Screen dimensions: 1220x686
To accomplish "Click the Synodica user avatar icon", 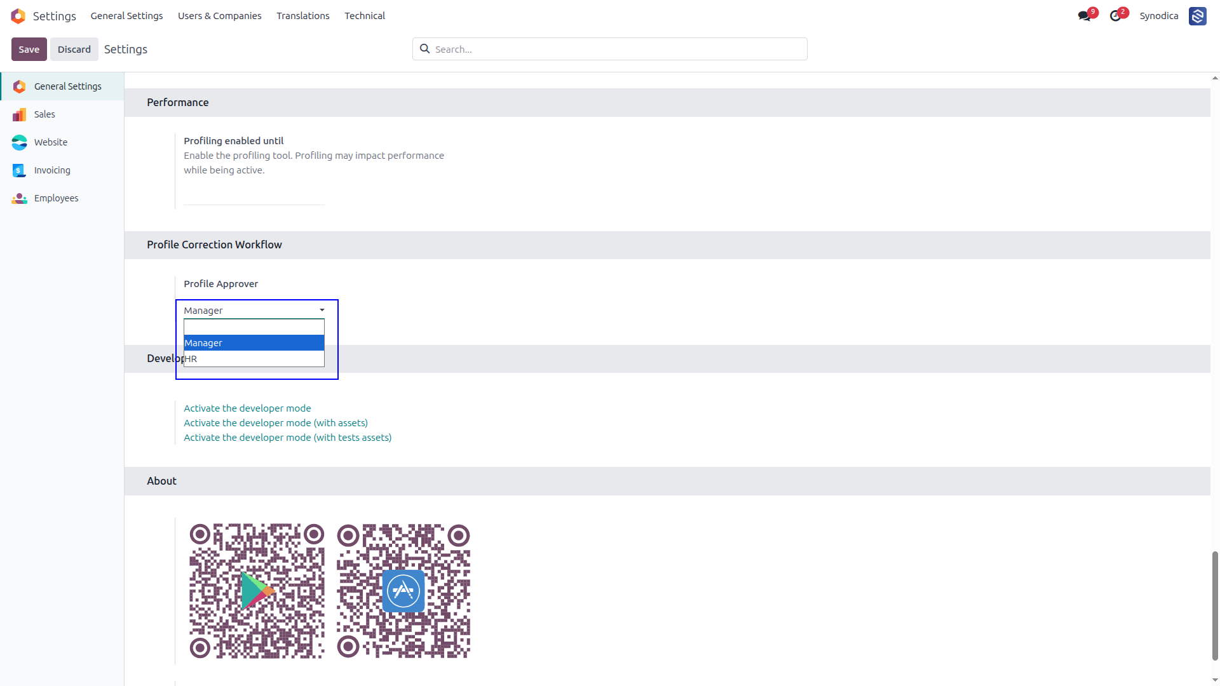I will click(x=1197, y=16).
